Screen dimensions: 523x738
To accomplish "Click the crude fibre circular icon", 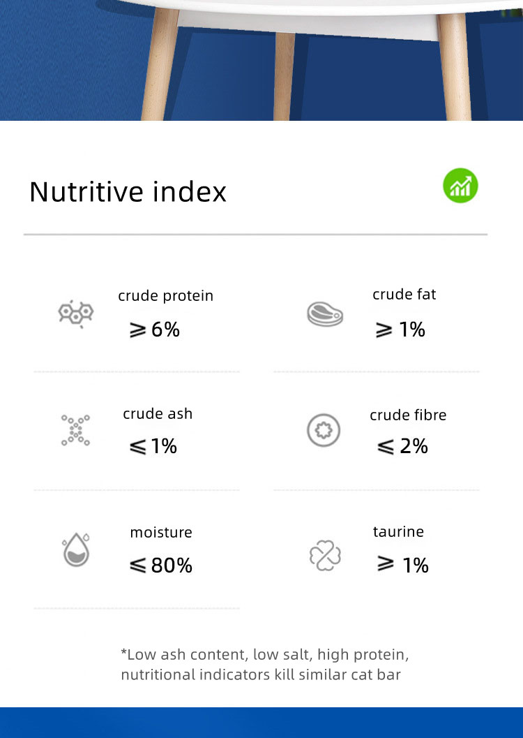I will tap(324, 430).
